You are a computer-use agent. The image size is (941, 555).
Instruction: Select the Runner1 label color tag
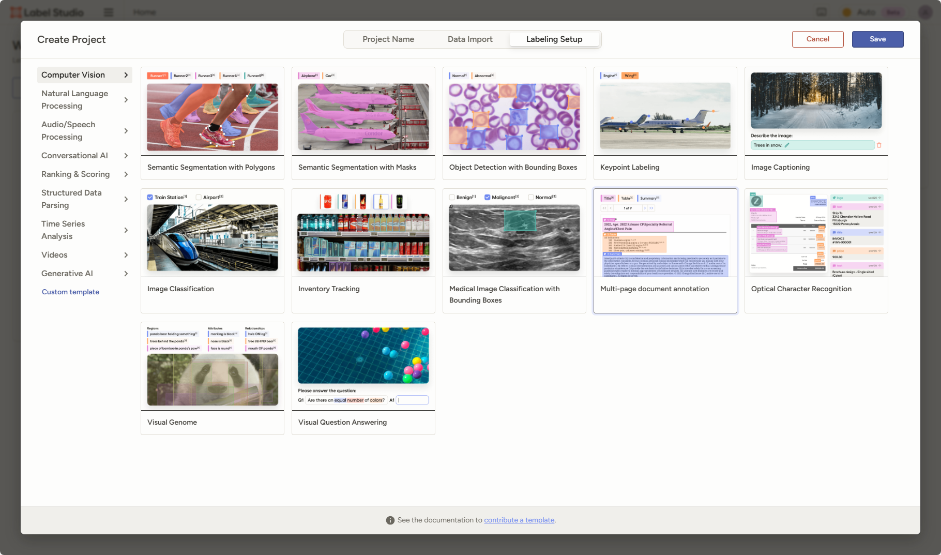pyautogui.click(x=158, y=76)
